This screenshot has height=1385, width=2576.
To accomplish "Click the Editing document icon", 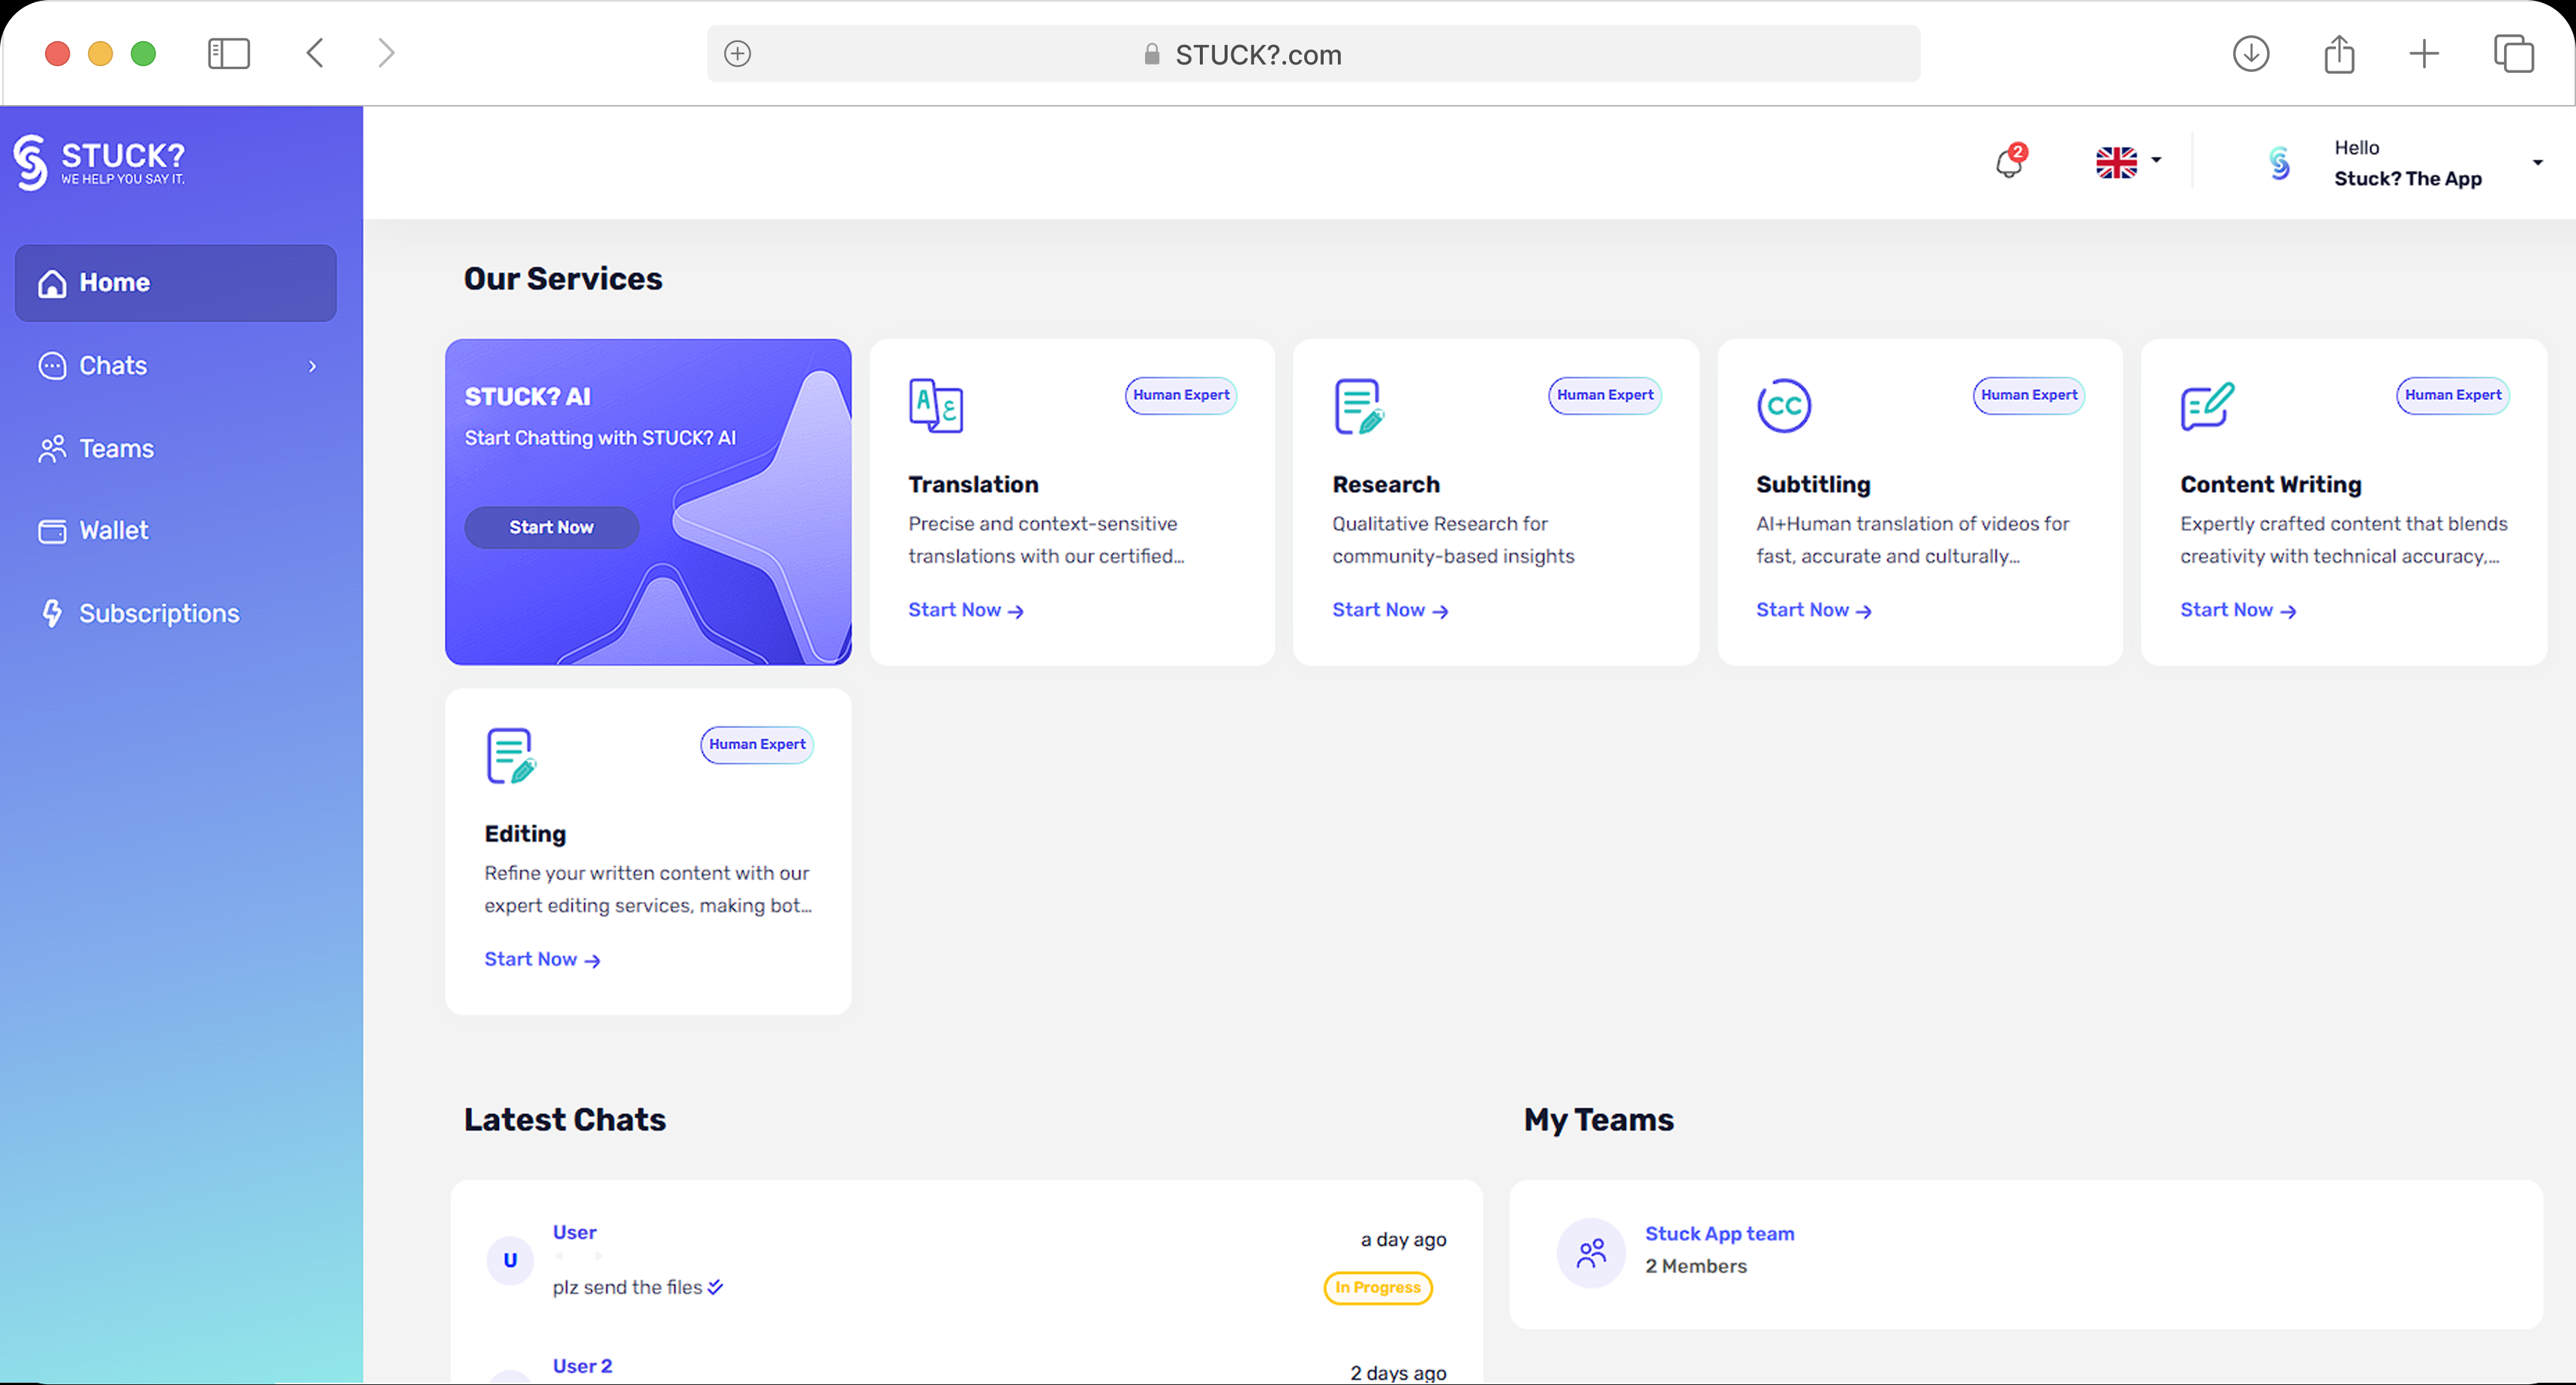I will (511, 755).
